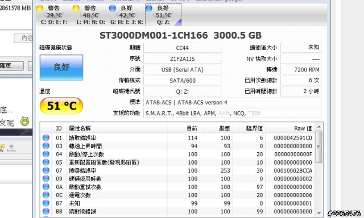Click blue status icon in row 04
The height and width of the screenshot is (218, 364).
[46, 154]
